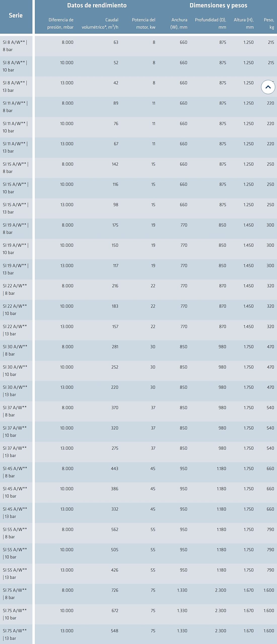Click the SI 15 A/W** 13 bar row label
The height and width of the screenshot is (644, 277).
point(15,208)
